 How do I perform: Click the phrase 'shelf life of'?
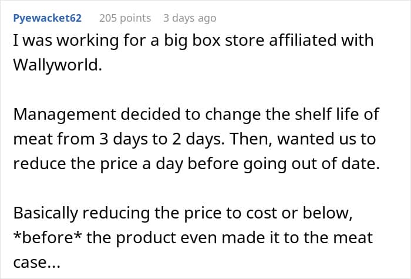(x=337, y=114)
